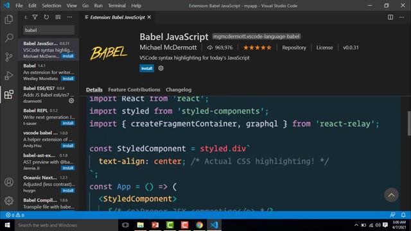Click the v0.0.31 version label
The width and height of the screenshot is (411, 231).
[351, 47]
